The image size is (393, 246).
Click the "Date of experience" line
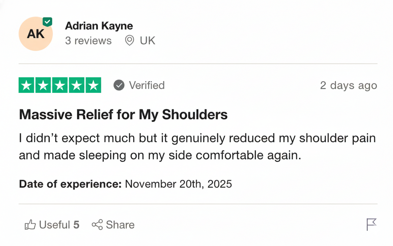coord(125,184)
